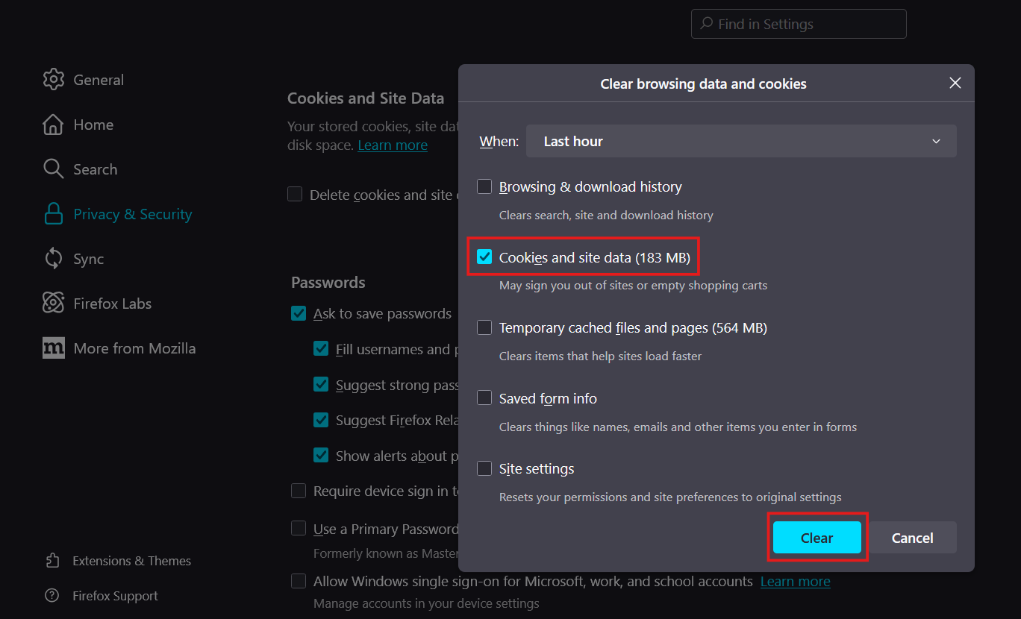
Task: Click the Firefox Labs icon
Action: click(x=53, y=304)
